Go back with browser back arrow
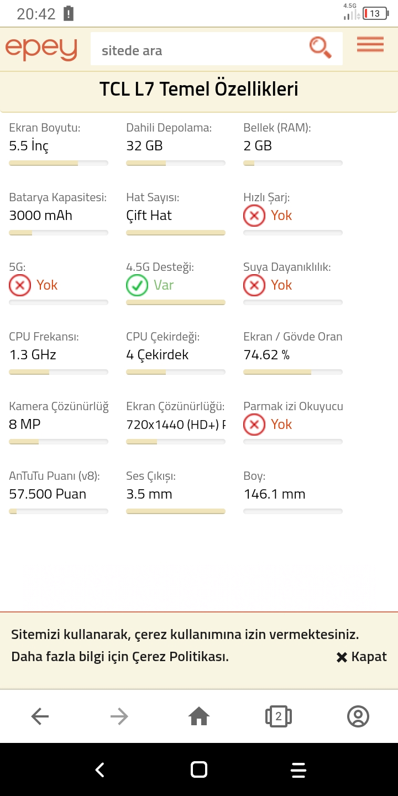The image size is (398, 796). [40, 717]
